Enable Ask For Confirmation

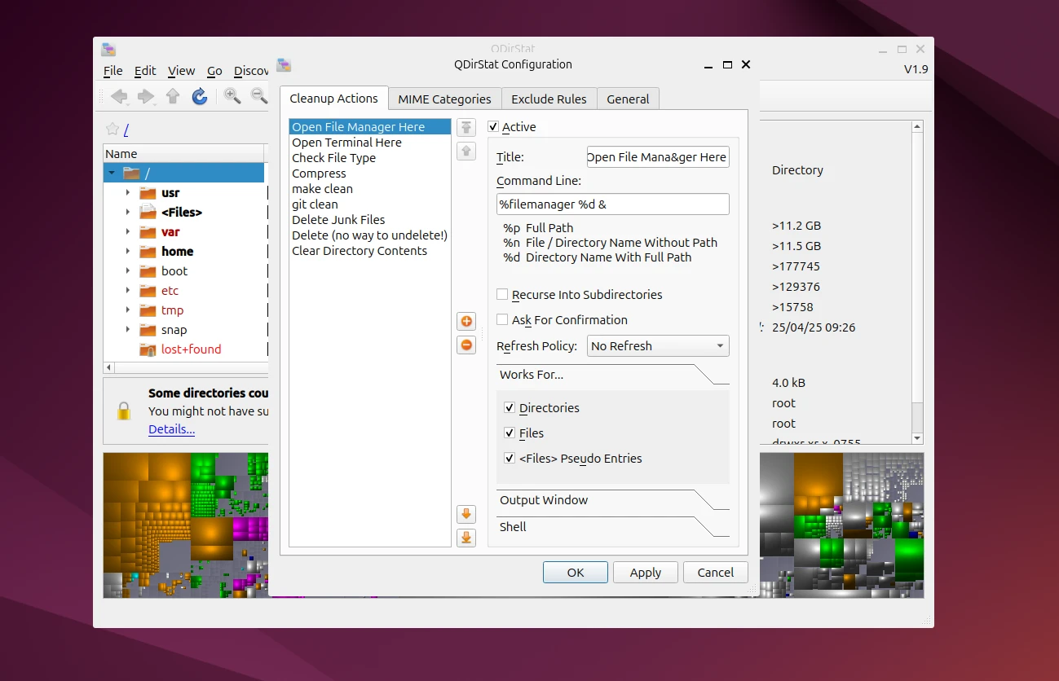click(503, 320)
